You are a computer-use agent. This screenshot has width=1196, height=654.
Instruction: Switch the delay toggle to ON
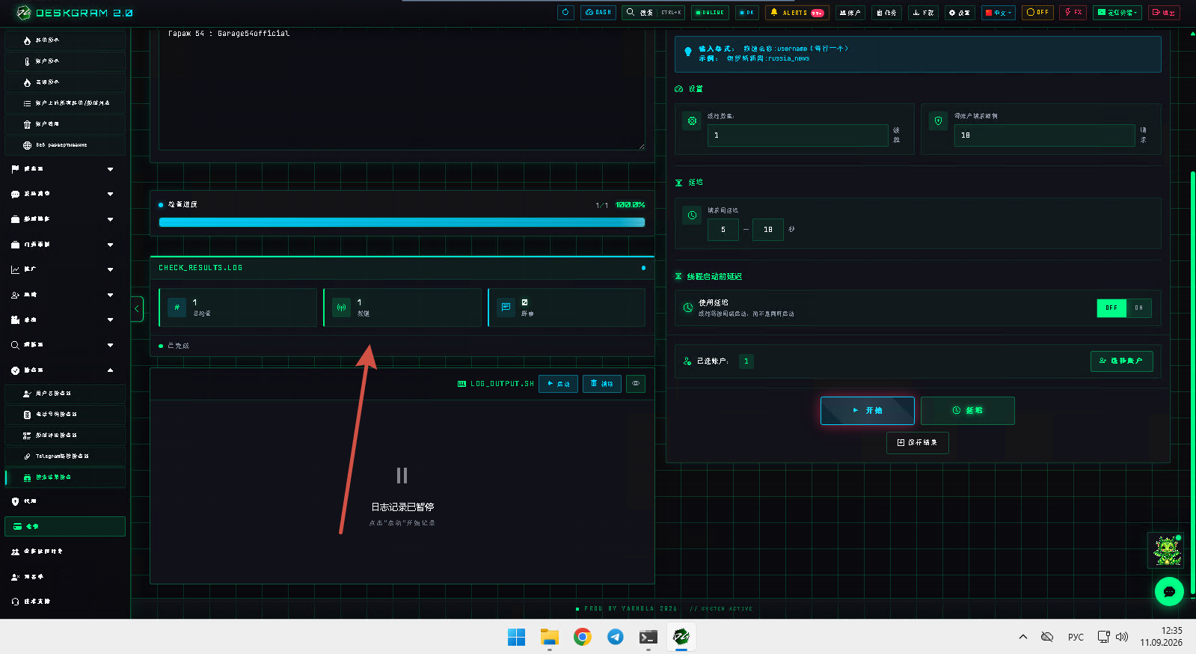point(1139,308)
